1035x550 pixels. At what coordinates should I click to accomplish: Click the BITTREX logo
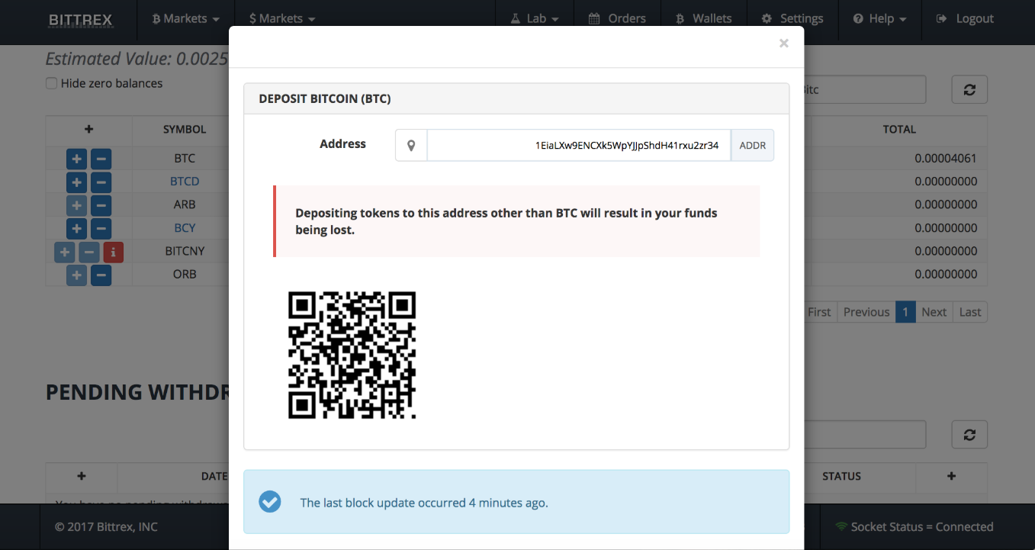click(80, 19)
